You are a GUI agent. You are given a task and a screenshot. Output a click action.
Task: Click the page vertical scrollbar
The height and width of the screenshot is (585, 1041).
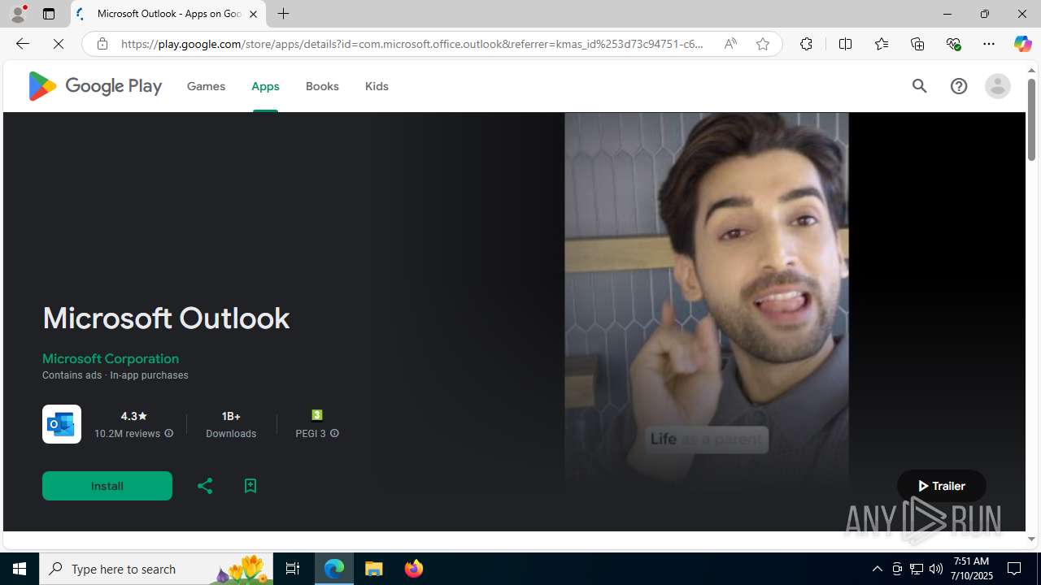click(x=1031, y=120)
